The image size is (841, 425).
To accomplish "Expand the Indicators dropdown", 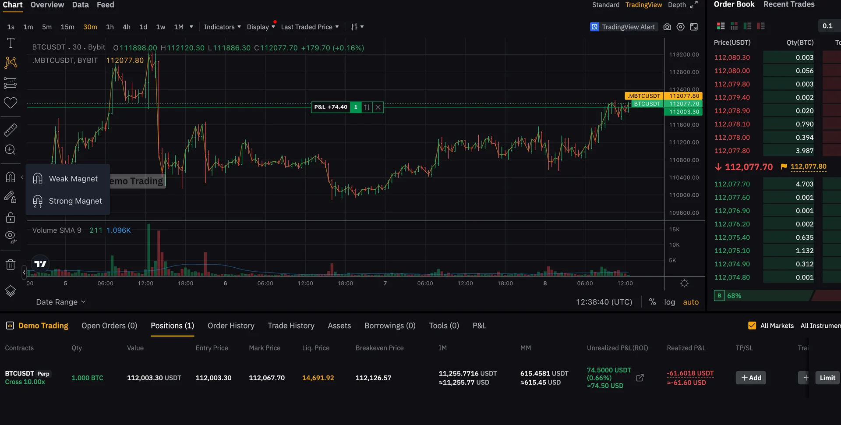I will pyautogui.click(x=222, y=27).
